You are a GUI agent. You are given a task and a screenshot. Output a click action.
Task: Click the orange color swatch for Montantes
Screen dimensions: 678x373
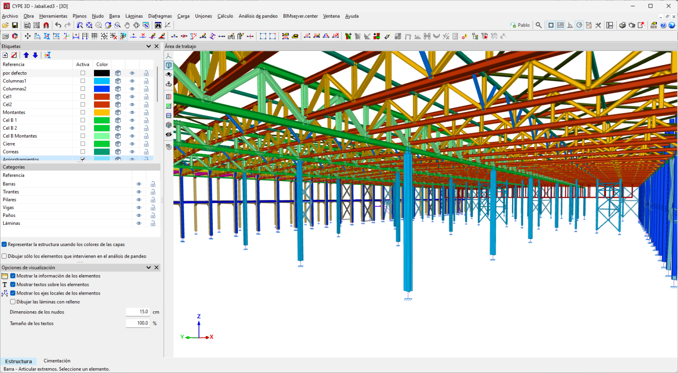tap(102, 112)
